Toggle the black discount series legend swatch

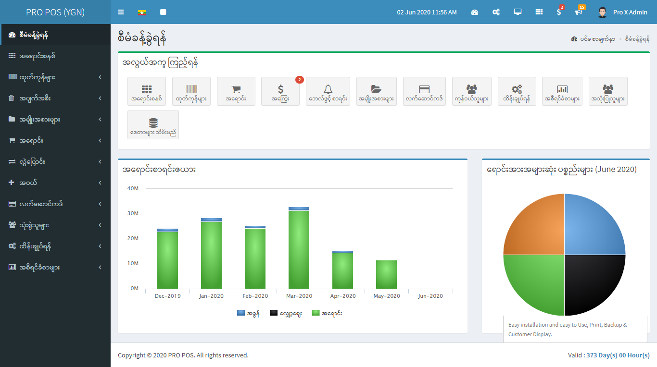[x=274, y=313]
